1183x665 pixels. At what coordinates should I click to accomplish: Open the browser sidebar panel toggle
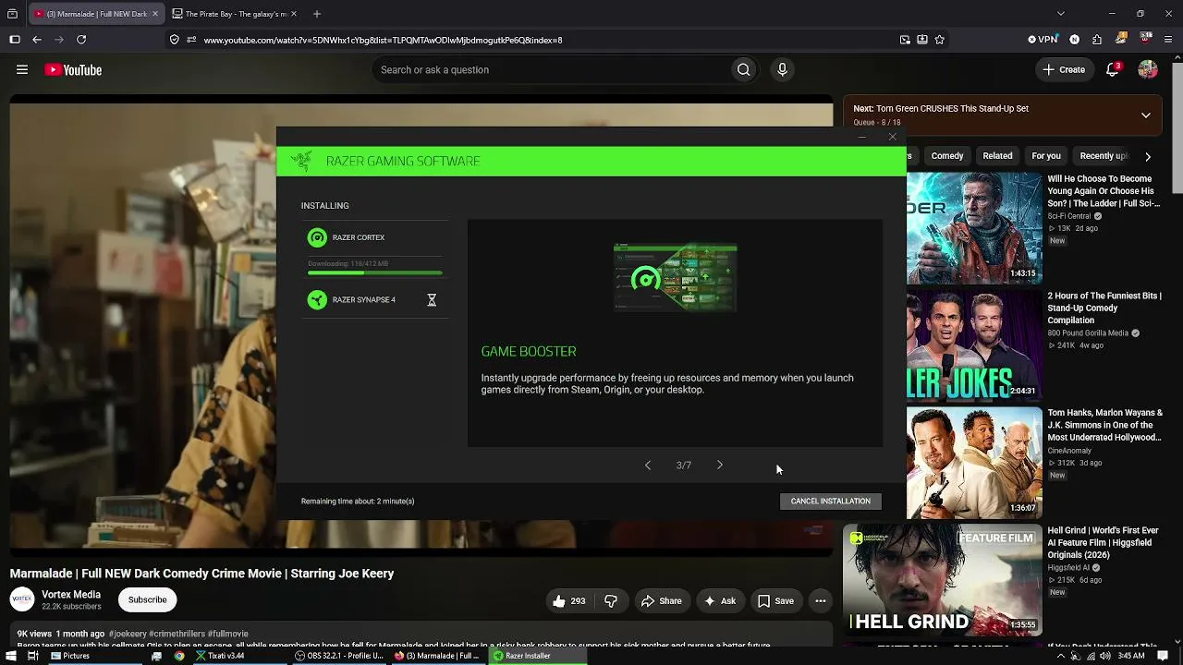pos(15,40)
